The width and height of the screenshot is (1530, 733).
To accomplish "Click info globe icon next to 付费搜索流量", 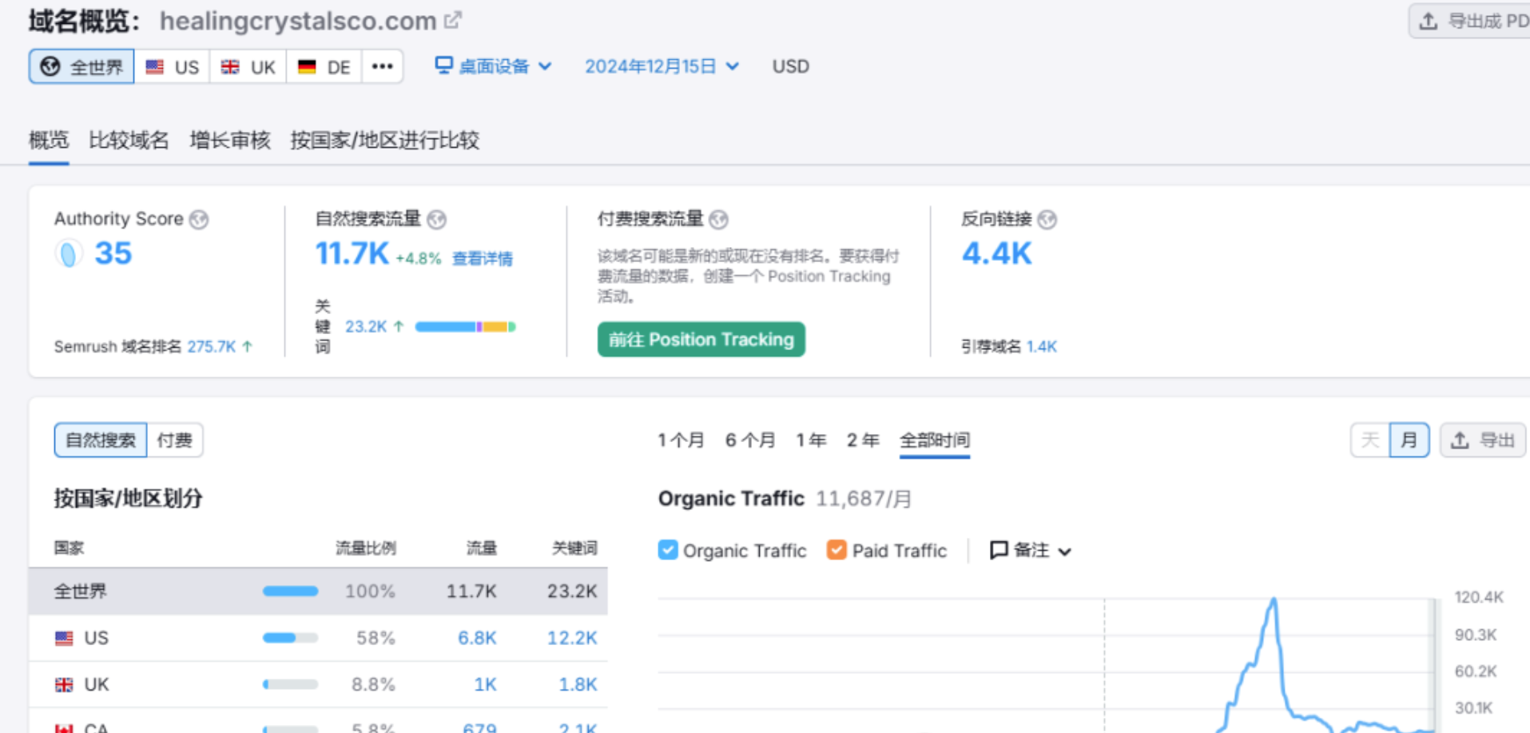I will coord(718,219).
